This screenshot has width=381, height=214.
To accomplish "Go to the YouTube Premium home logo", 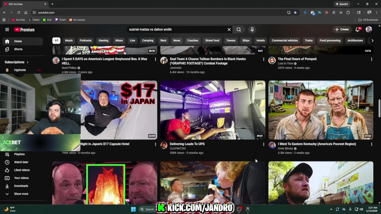I will tap(24, 30).
